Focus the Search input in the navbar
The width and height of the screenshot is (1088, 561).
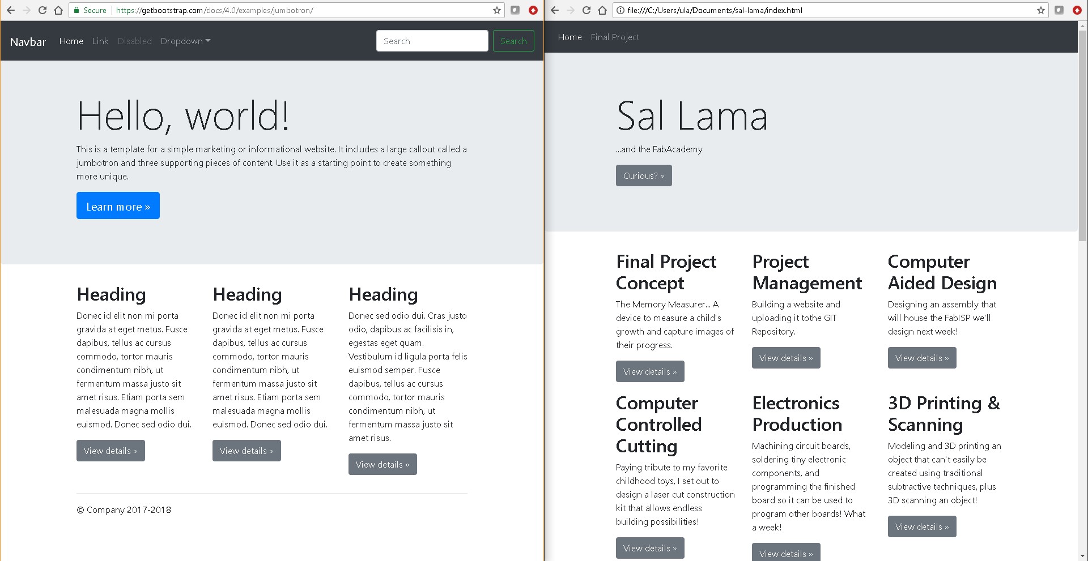click(x=432, y=41)
